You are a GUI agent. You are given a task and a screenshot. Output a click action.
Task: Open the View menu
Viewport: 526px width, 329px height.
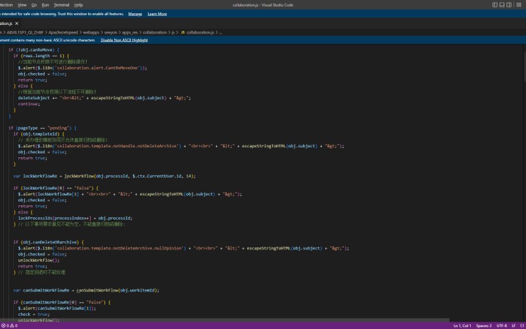point(22,5)
